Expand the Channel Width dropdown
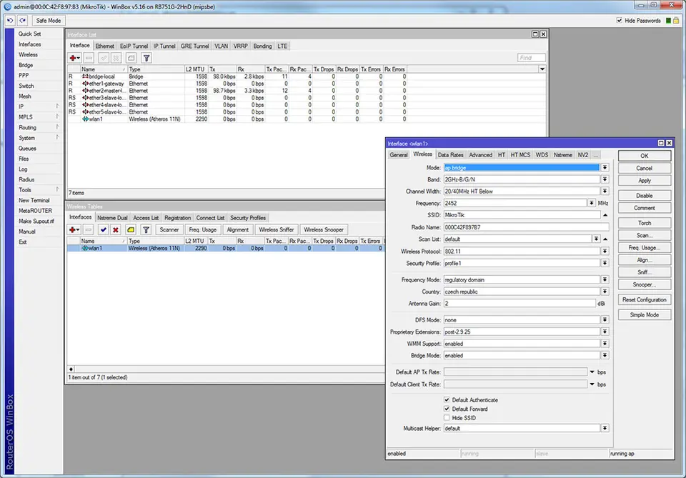The image size is (686, 478). 605,191
